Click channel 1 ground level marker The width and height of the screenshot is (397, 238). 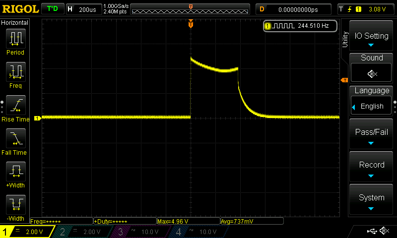[x=38, y=118]
